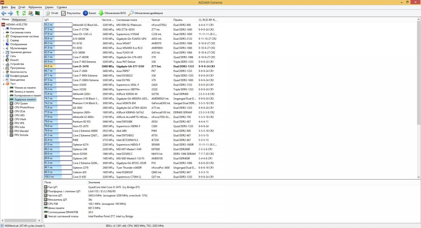Viewport: 421px width, 228px height.
Task: Click the back arrow navigation icon
Action: pyautogui.click(x=4, y=13)
